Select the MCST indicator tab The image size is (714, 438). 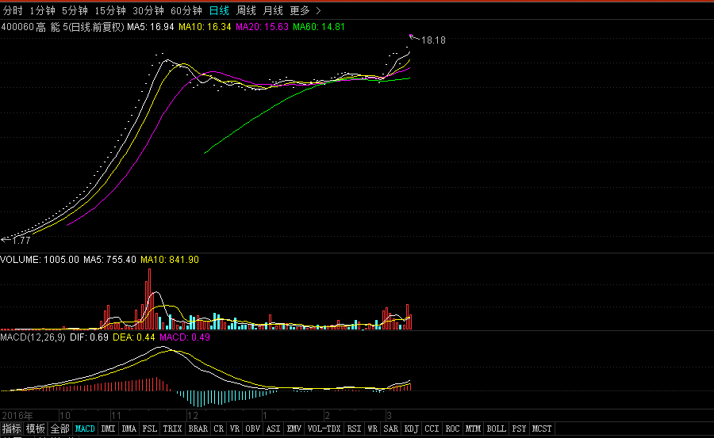pyautogui.click(x=542, y=428)
